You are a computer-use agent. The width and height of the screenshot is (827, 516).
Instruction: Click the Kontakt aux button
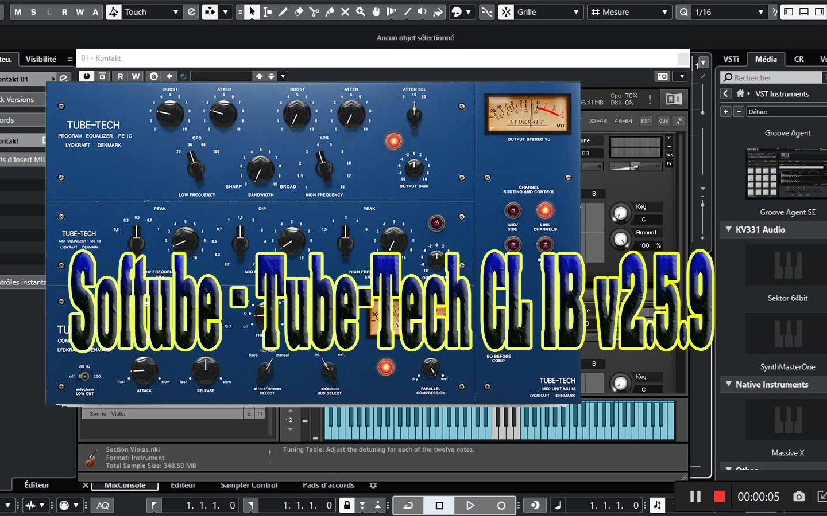(663, 121)
